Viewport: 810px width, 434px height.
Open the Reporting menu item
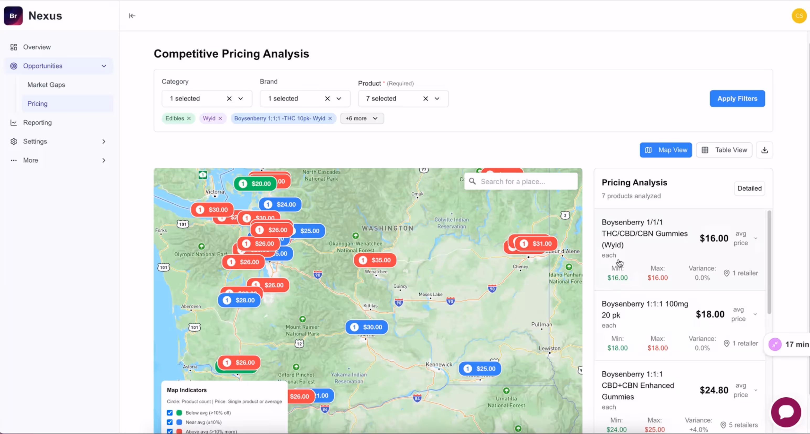(59, 123)
